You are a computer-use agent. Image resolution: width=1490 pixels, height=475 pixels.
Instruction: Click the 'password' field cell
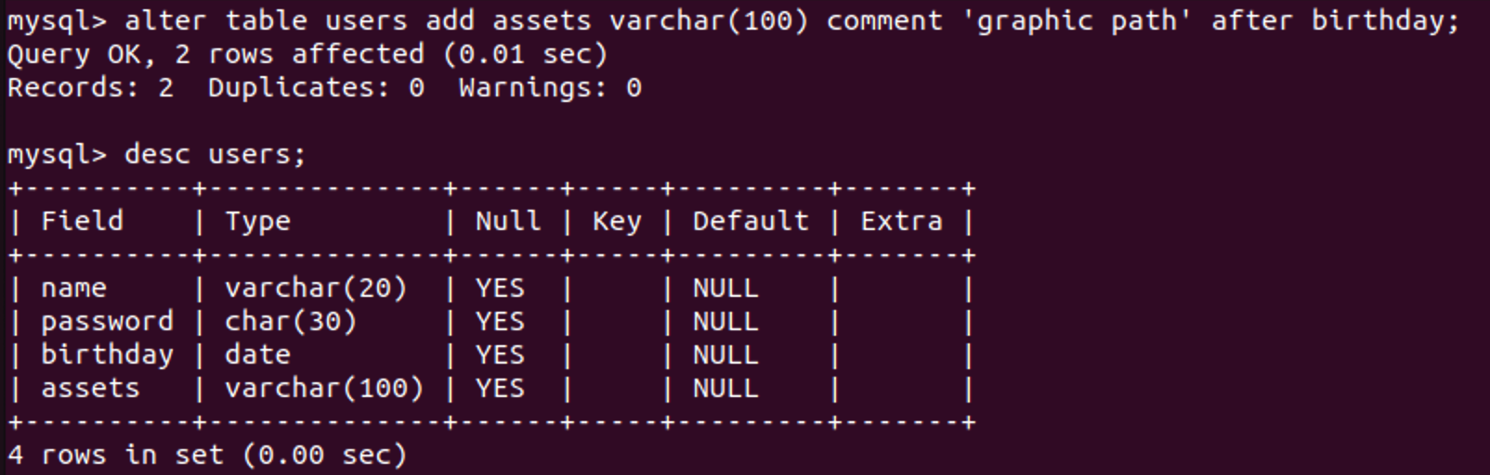107,322
